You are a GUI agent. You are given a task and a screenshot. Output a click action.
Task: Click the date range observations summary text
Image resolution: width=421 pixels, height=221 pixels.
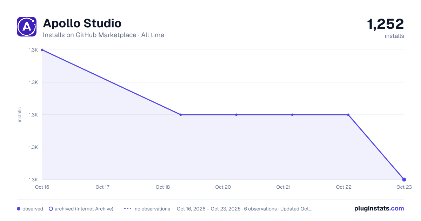pos(244,209)
